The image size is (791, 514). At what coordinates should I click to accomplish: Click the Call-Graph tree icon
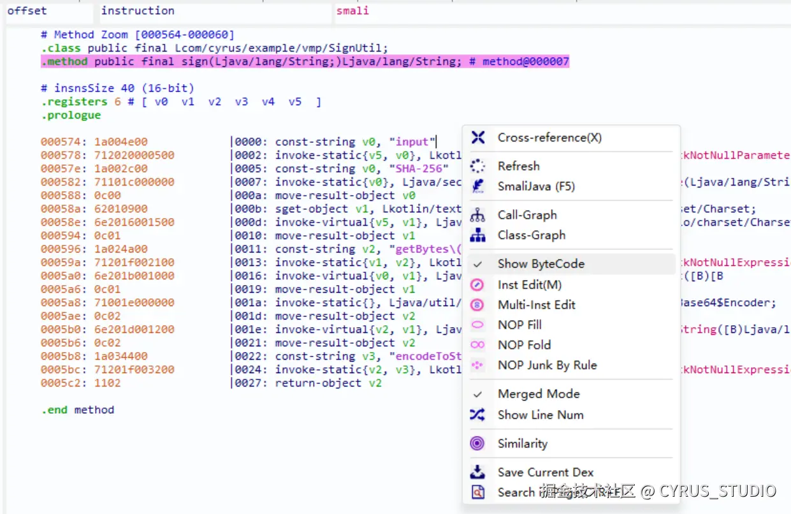tap(477, 215)
